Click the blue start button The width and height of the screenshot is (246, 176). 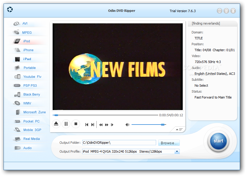[x=218, y=141]
